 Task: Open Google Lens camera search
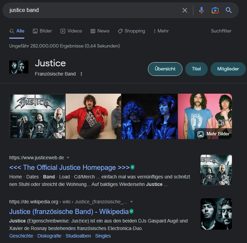click(x=215, y=10)
